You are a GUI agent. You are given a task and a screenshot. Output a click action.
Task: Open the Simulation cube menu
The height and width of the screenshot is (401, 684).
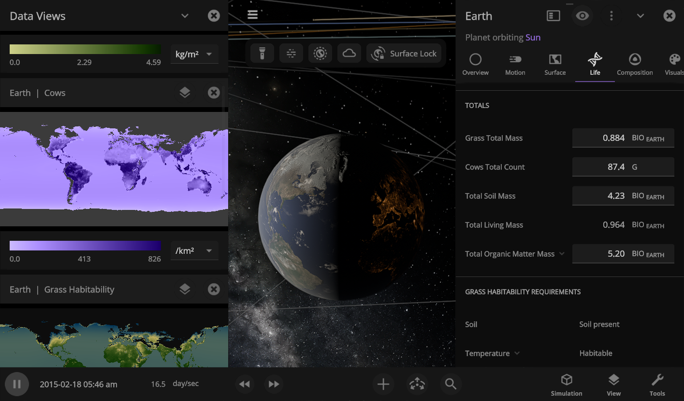click(x=567, y=384)
